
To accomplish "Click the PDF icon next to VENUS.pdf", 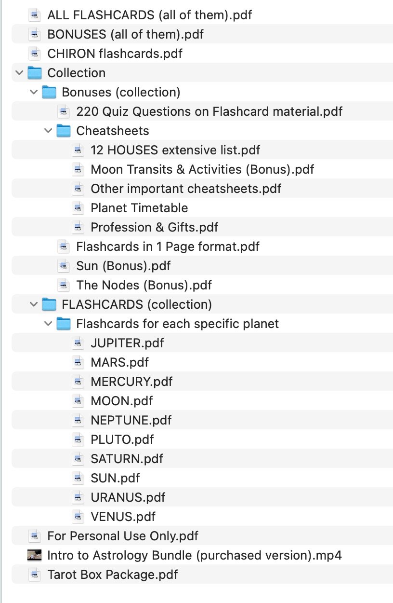I will click(78, 517).
